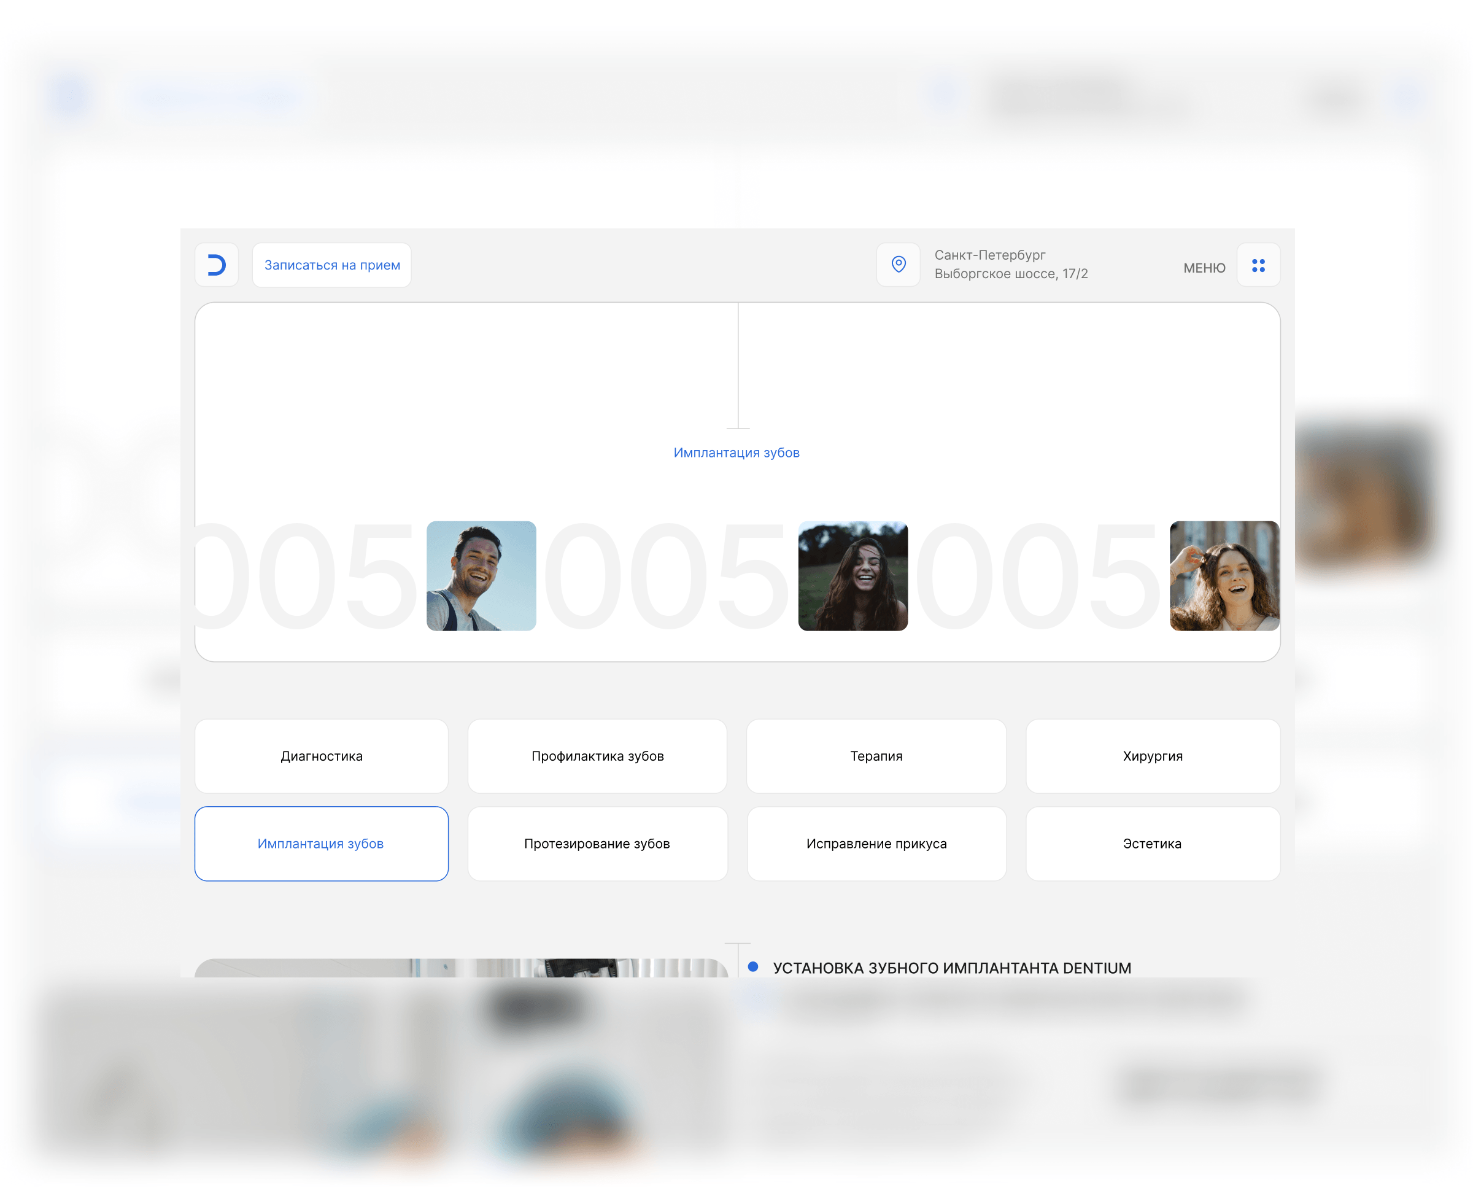Select the active Имплантация зубов tab

tap(321, 843)
